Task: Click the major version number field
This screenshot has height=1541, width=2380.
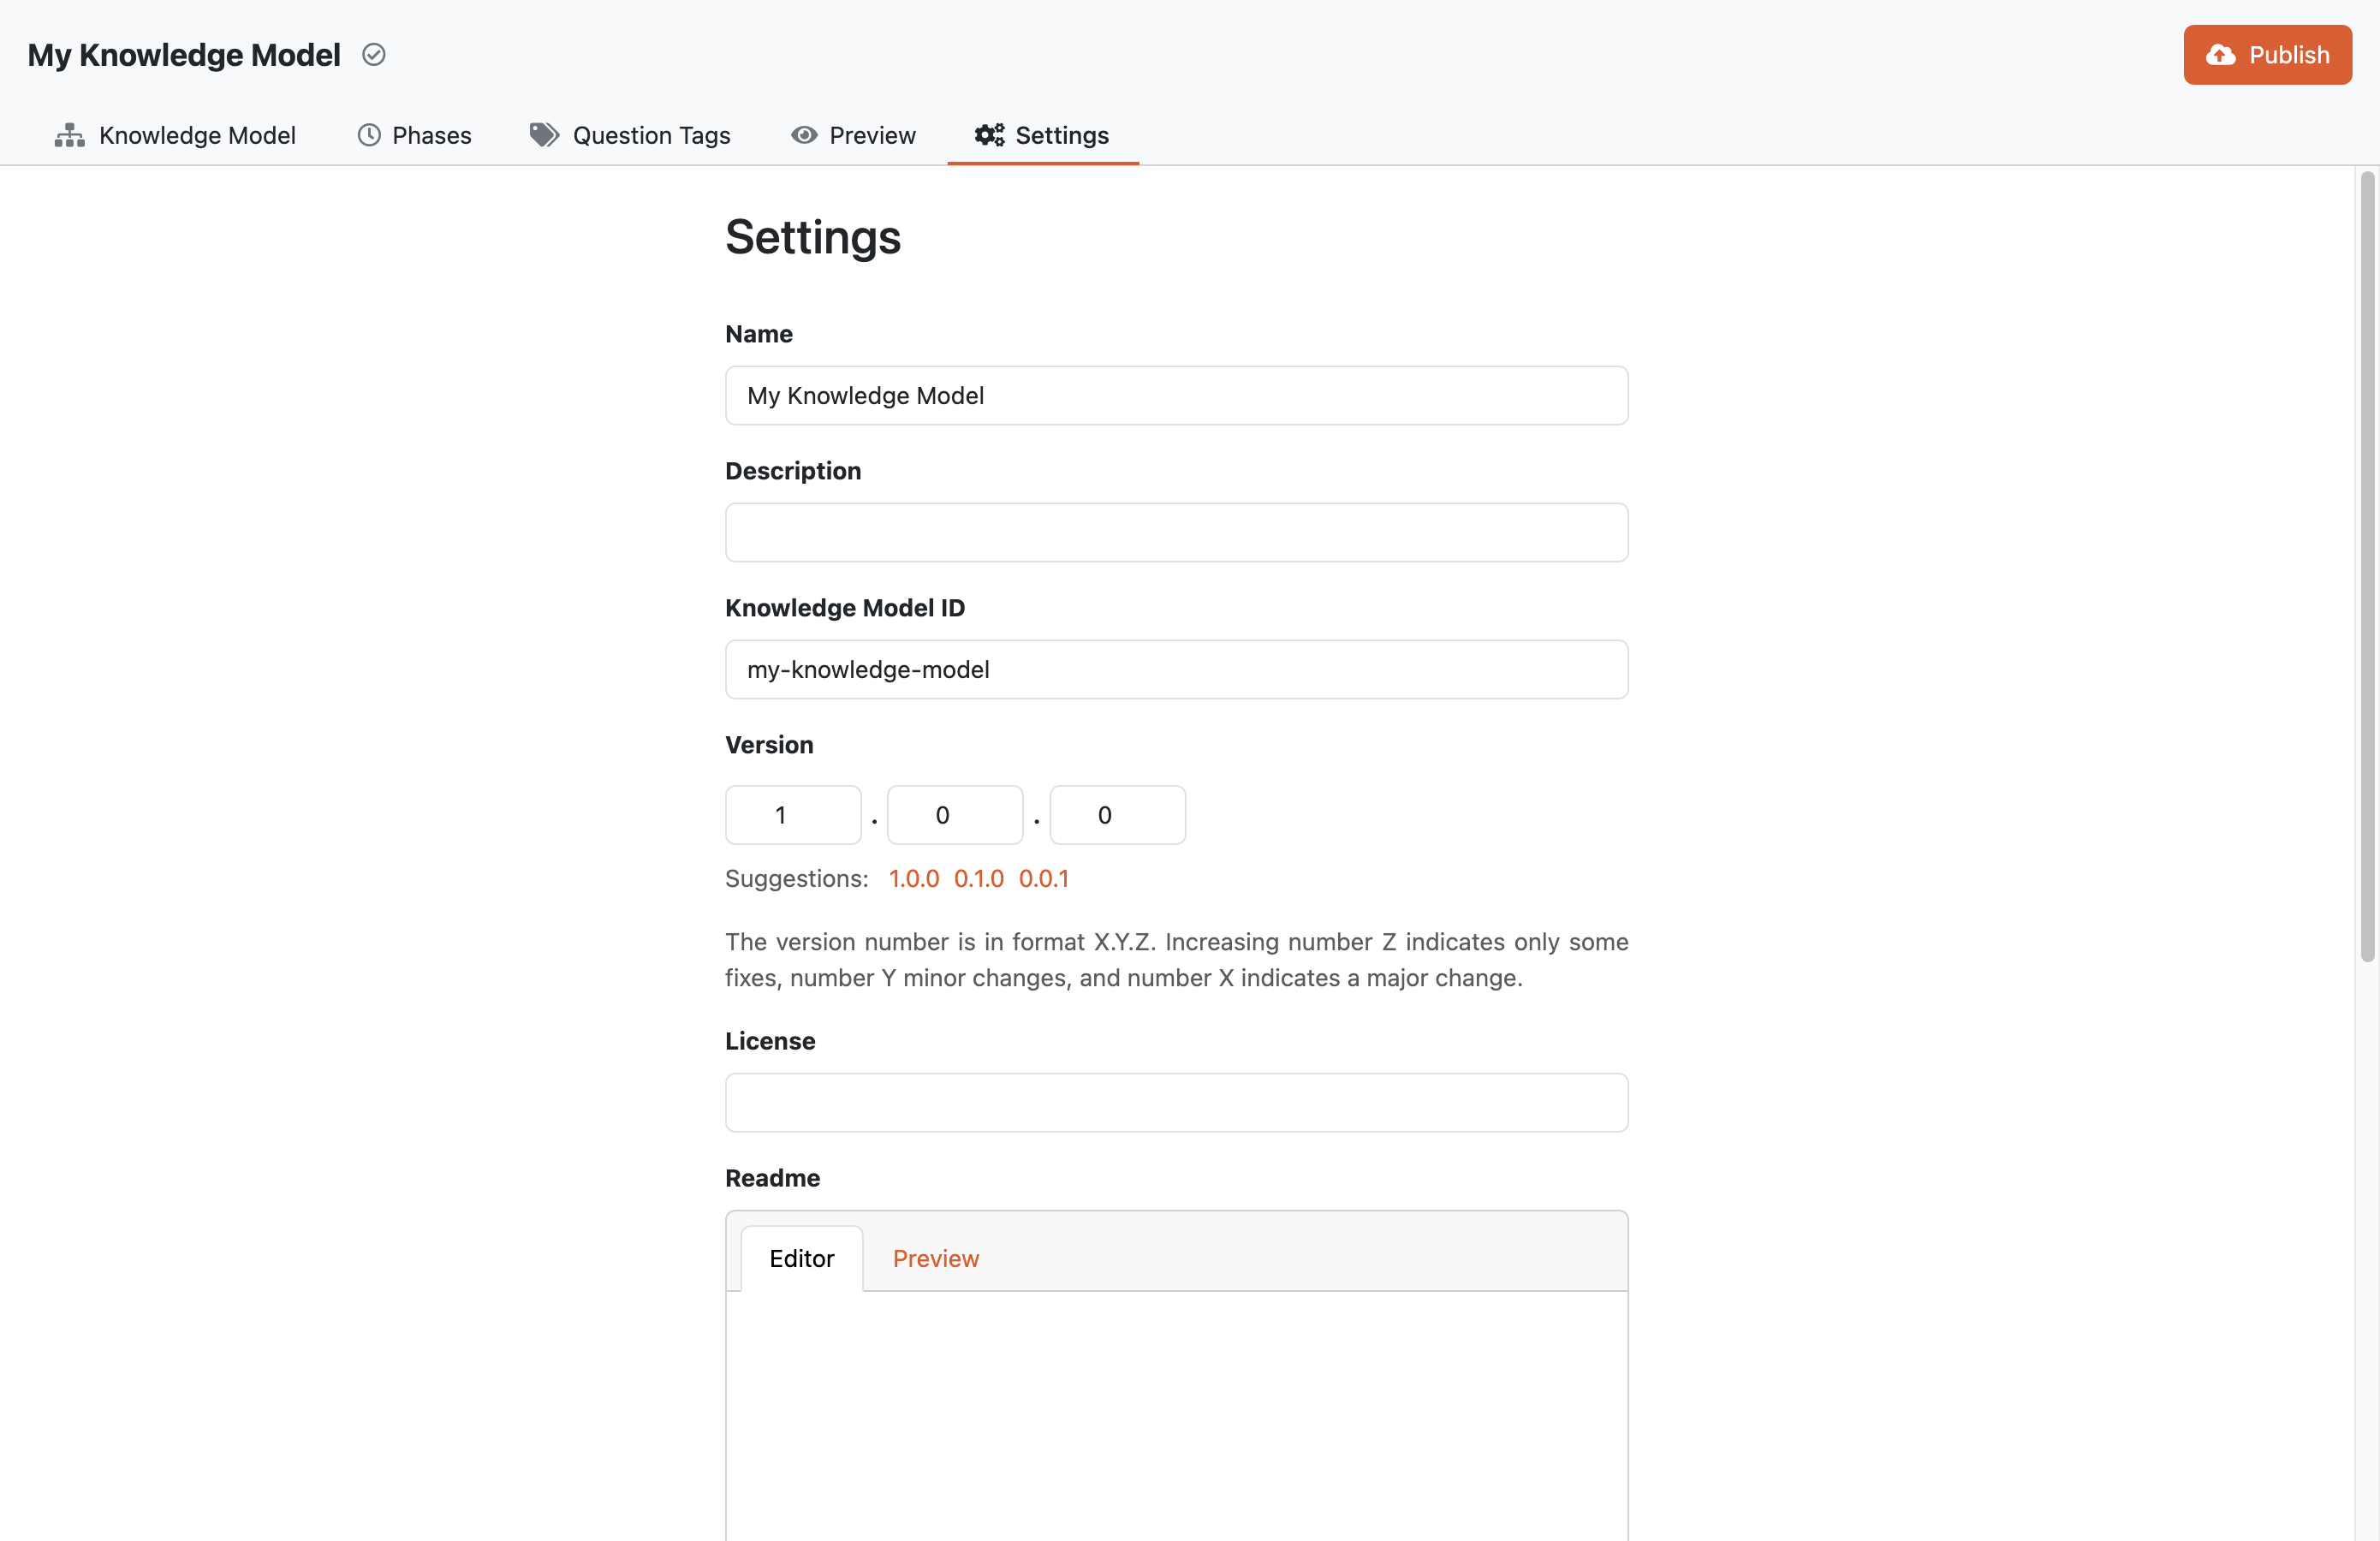Action: (793, 815)
